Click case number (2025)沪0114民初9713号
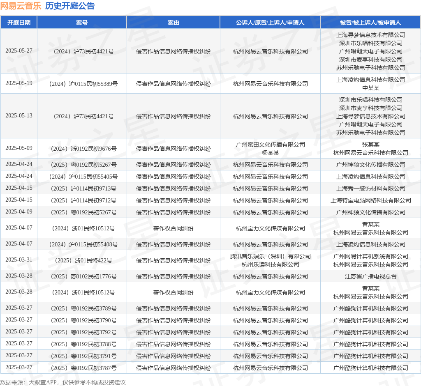The height and width of the screenshot is (386, 421). tap(83, 188)
